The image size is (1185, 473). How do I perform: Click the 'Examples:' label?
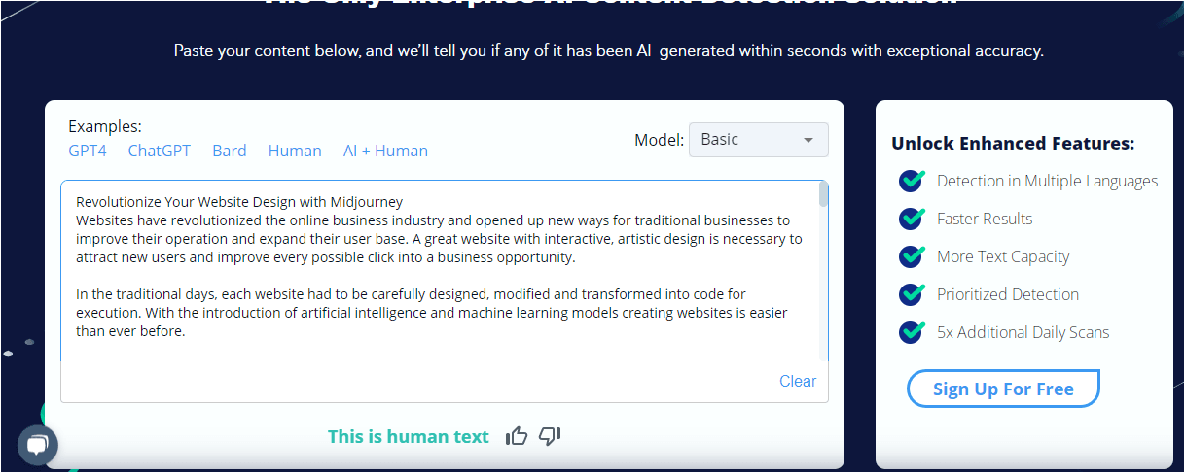(105, 126)
